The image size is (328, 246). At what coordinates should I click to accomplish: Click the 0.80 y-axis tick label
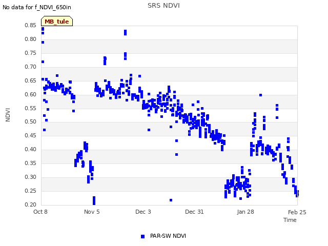[x=31, y=39]
